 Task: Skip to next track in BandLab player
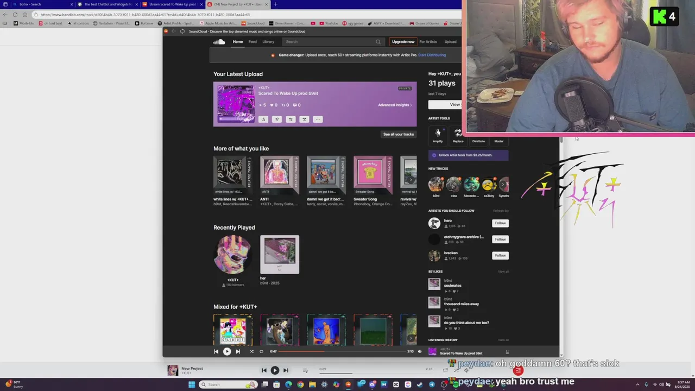286,370
